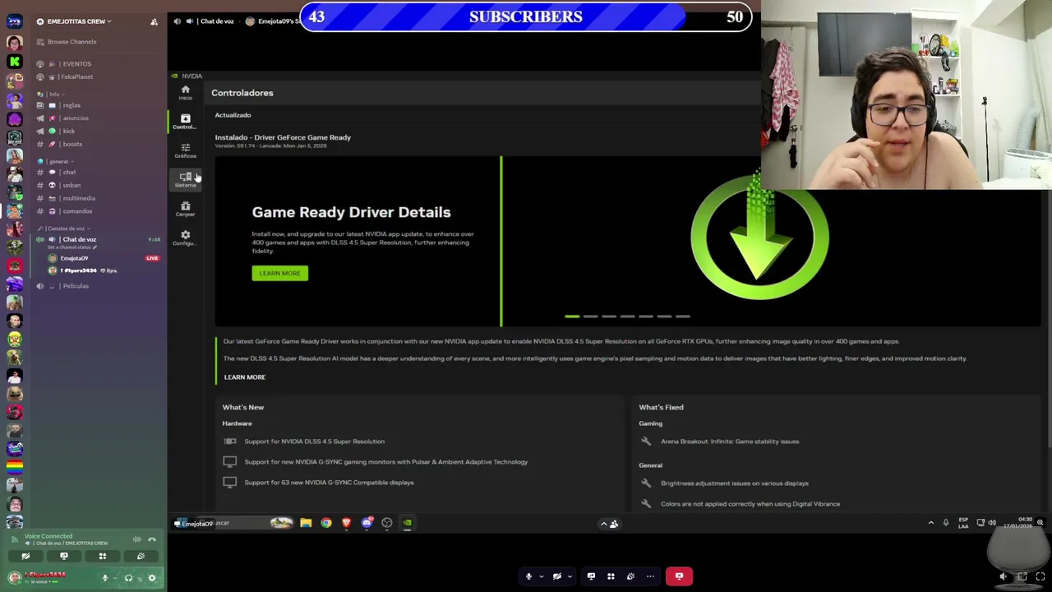Click red stop streaming button in call bar
The width and height of the screenshot is (1052, 592).
679,576
